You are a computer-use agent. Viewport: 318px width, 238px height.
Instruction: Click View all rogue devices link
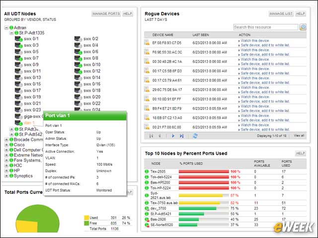(x=299, y=135)
